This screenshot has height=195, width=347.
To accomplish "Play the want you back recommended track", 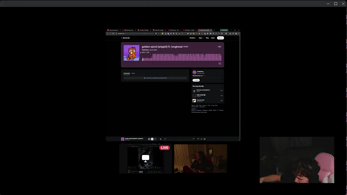I will (194, 100).
